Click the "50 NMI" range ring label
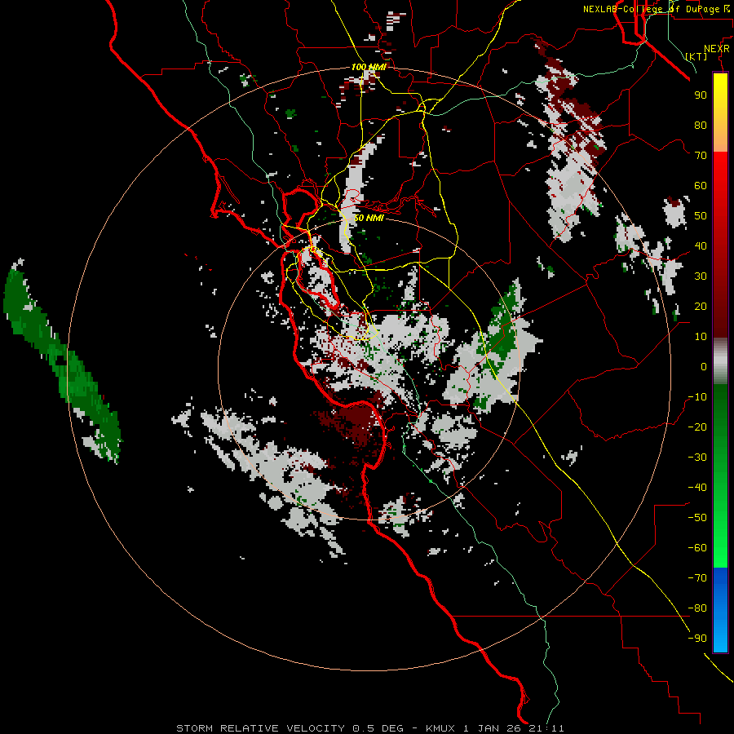Image resolution: width=734 pixels, height=734 pixels. pos(369,218)
